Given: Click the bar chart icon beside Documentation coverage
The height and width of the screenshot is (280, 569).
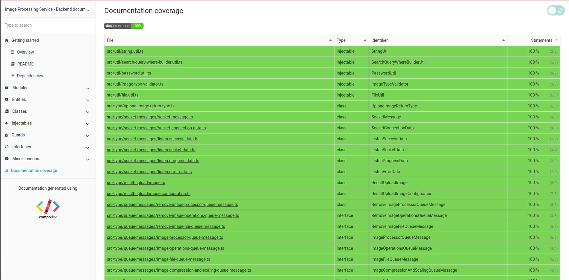Looking at the screenshot, I should 7,171.
